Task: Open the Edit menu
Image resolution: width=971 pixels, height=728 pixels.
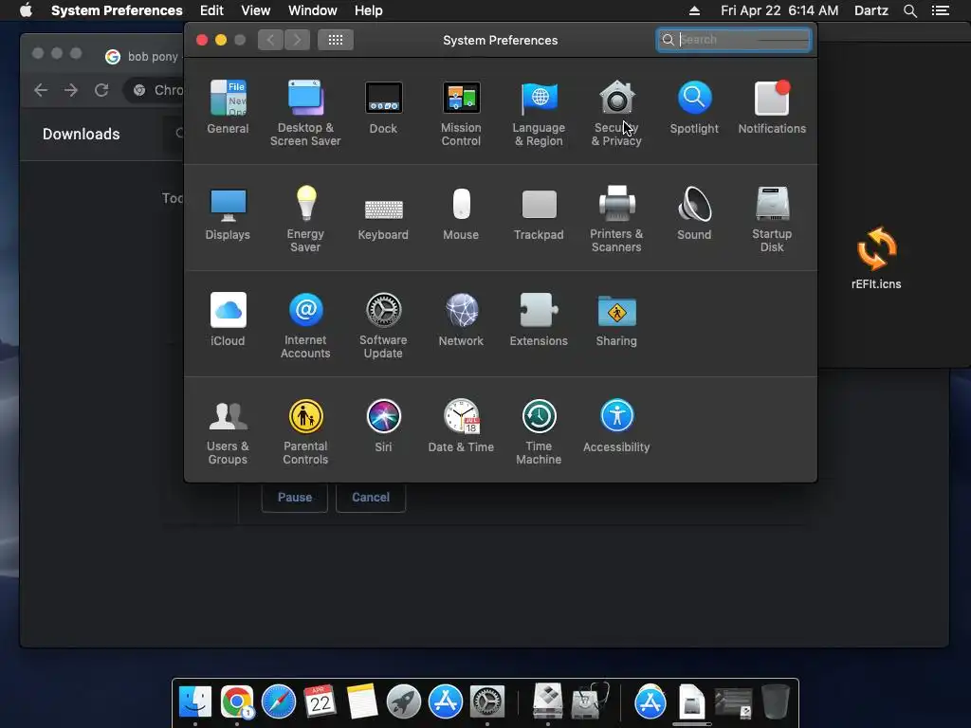Action: 211,10
